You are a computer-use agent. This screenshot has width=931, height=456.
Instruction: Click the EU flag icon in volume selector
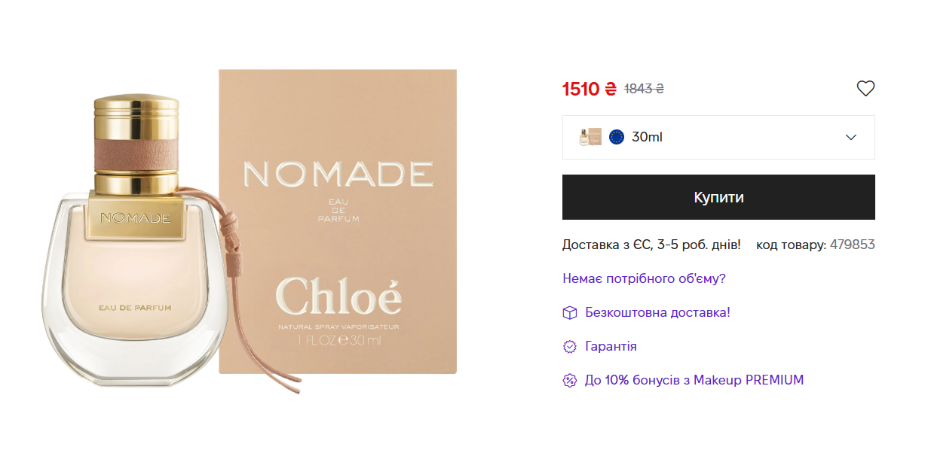click(x=617, y=137)
